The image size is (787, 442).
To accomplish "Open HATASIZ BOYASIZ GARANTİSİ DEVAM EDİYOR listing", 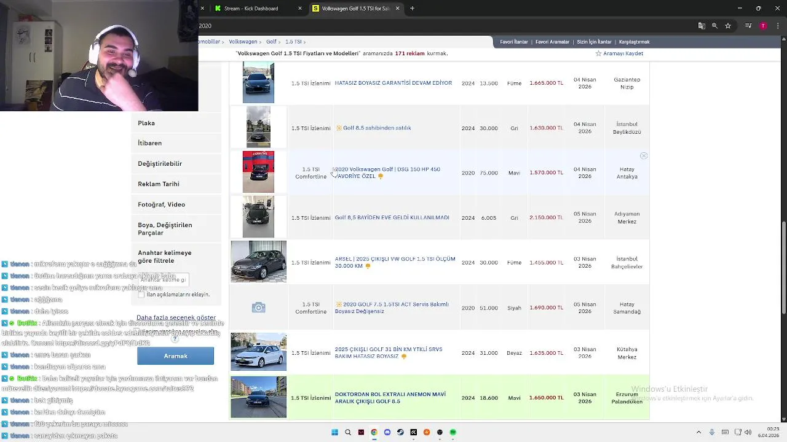I will coord(393,83).
